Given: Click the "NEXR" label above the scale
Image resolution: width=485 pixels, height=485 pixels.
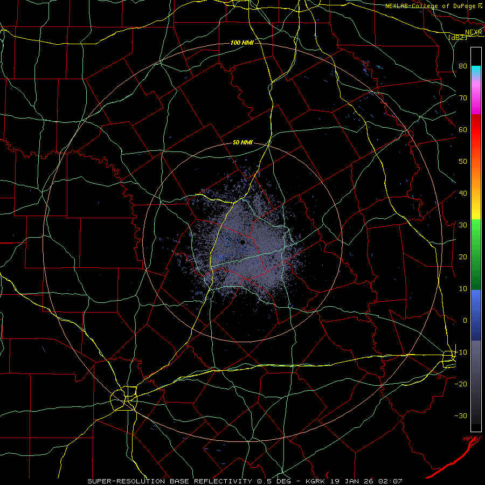Looking at the screenshot, I should click(473, 32).
